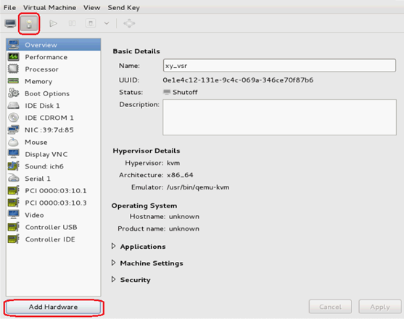Click the fullscreen toolbar icon
This screenshot has height=319, width=404.
pyautogui.click(x=129, y=24)
